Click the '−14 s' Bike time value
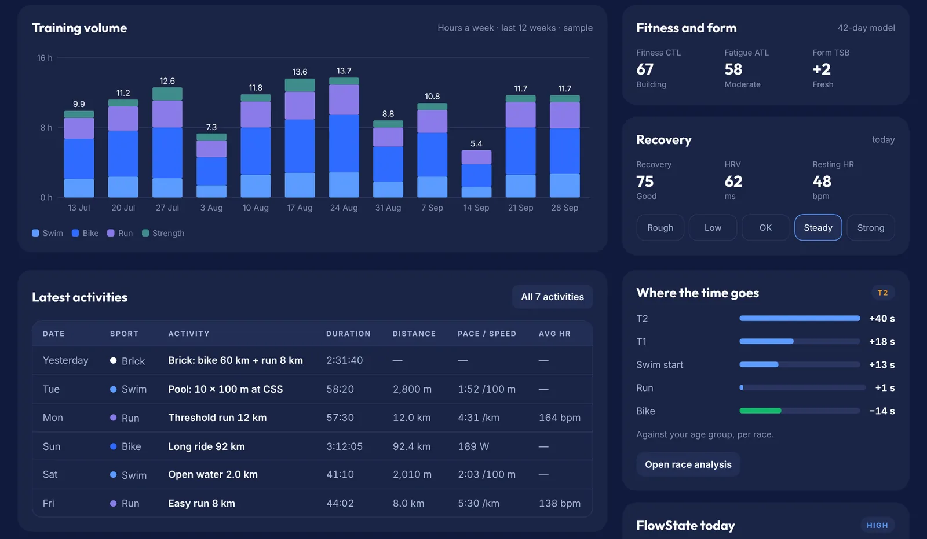The height and width of the screenshot is (539, 927). tap(882, 411)
